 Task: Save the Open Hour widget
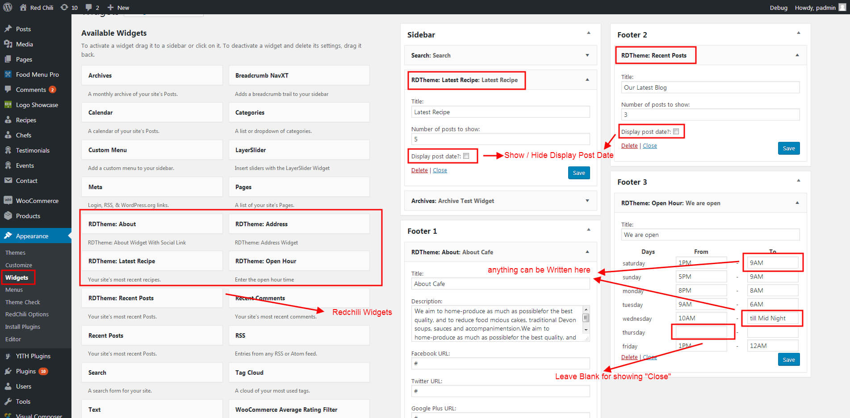(789, 360)
